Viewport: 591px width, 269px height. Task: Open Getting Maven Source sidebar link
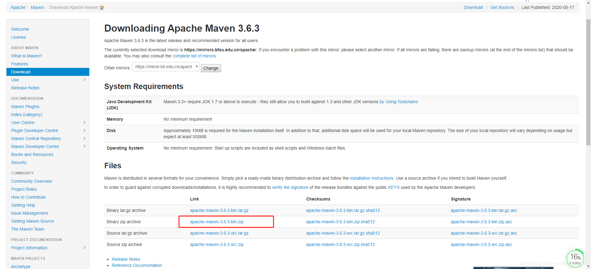tap(32, 221)
